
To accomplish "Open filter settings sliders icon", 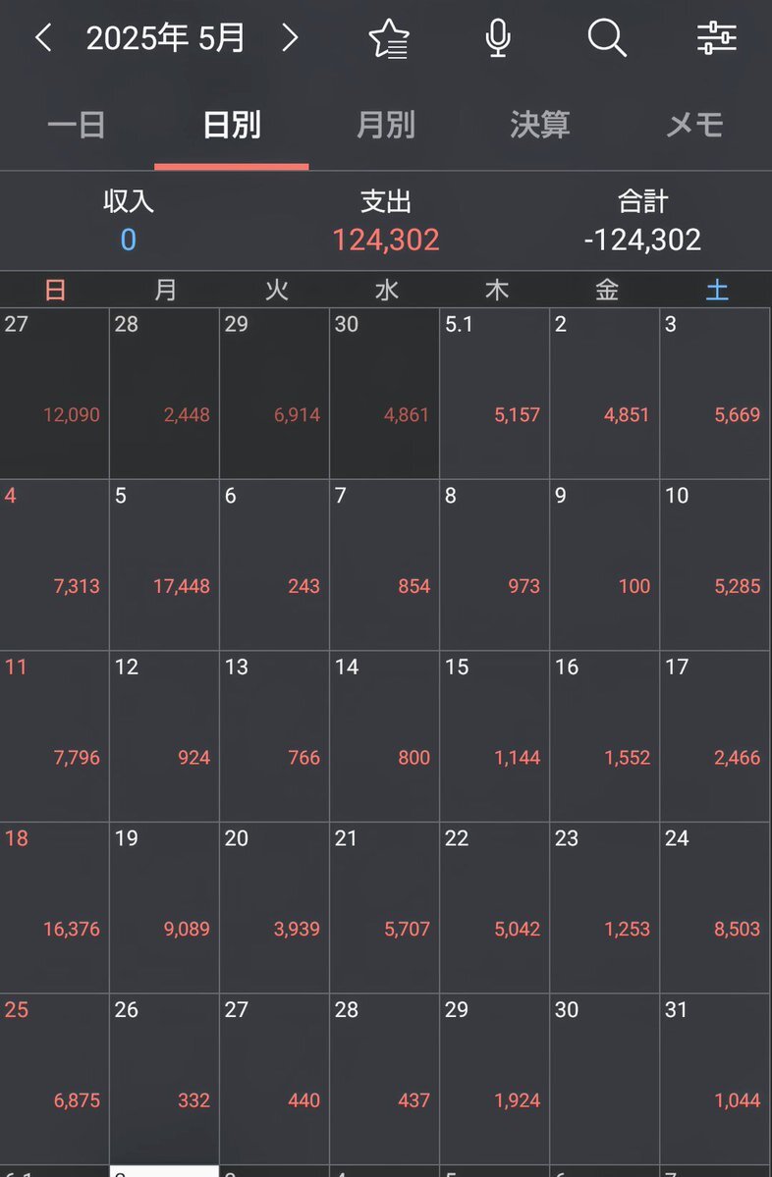I will click(716, 37).
